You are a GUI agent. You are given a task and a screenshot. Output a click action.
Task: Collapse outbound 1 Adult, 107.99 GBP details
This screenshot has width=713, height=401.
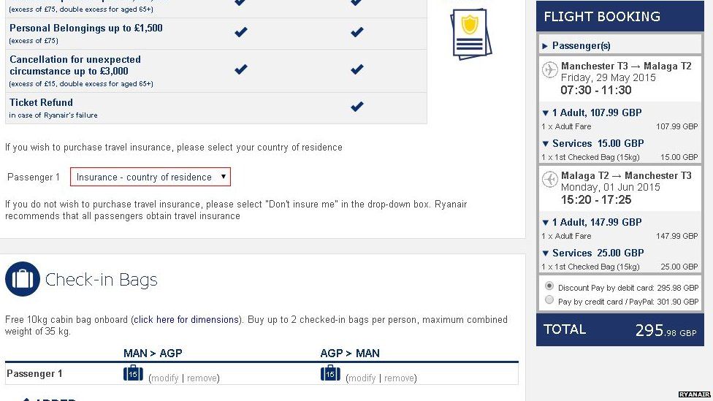click(592, 112)
